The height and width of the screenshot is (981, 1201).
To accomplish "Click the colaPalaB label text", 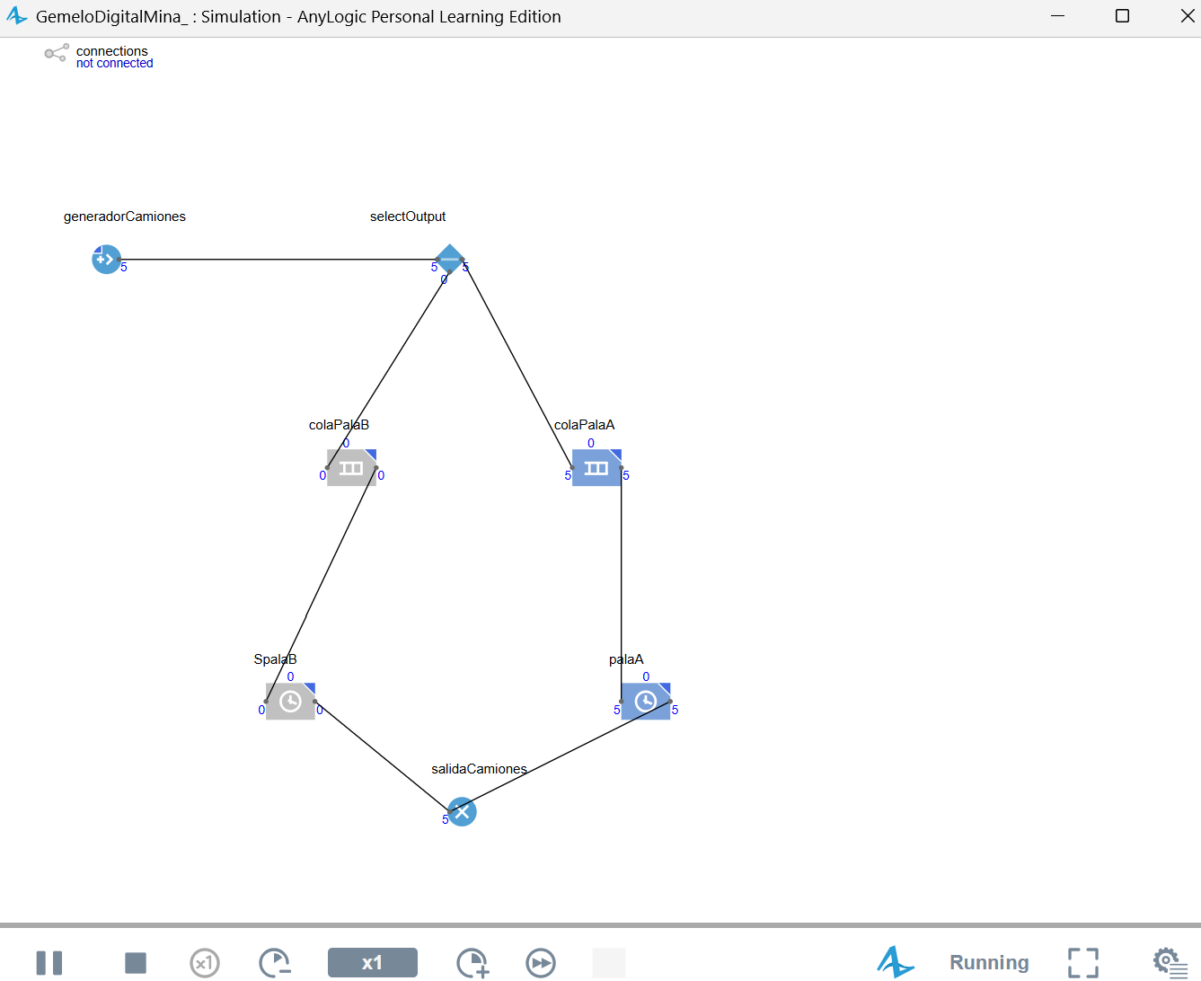I will pos(339,425).
